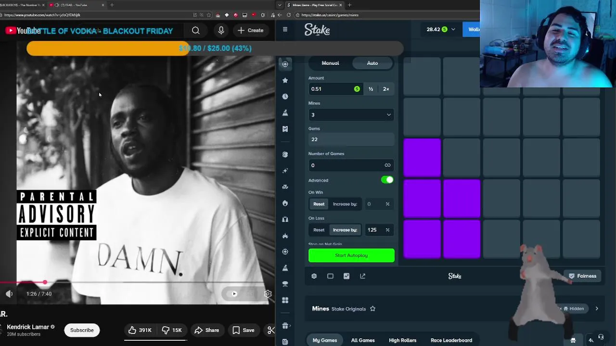Halve the bet with ½ button
Screen dimensions: 616x346
pos(371,89)
